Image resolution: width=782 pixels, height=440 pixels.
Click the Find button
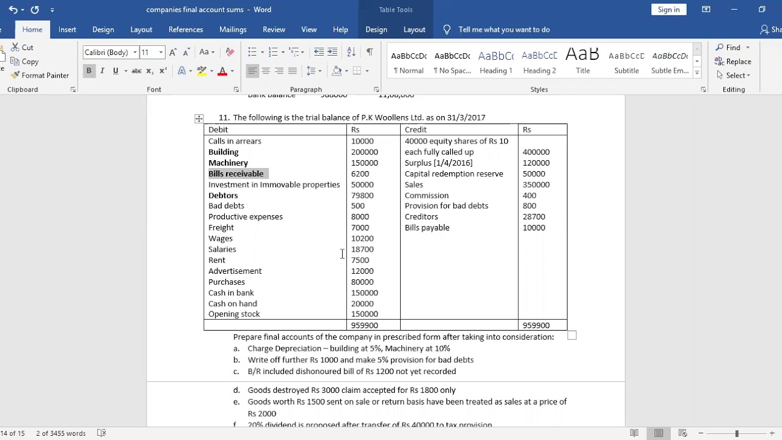coord(728,48)
